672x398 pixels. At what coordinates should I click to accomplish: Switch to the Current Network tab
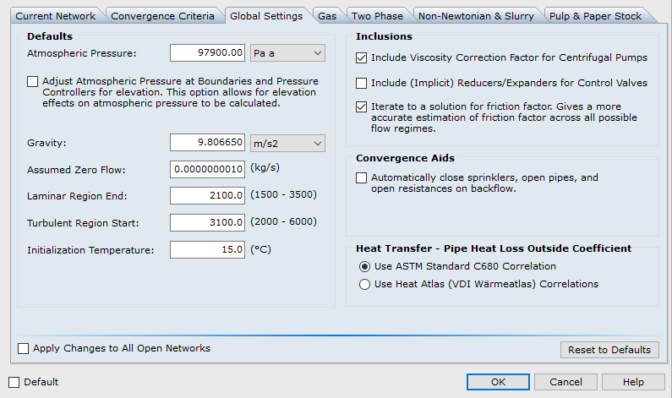coord(56,16)
